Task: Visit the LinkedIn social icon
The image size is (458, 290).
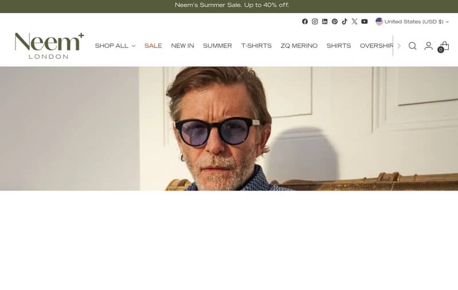Action: (x=325, y=21)
